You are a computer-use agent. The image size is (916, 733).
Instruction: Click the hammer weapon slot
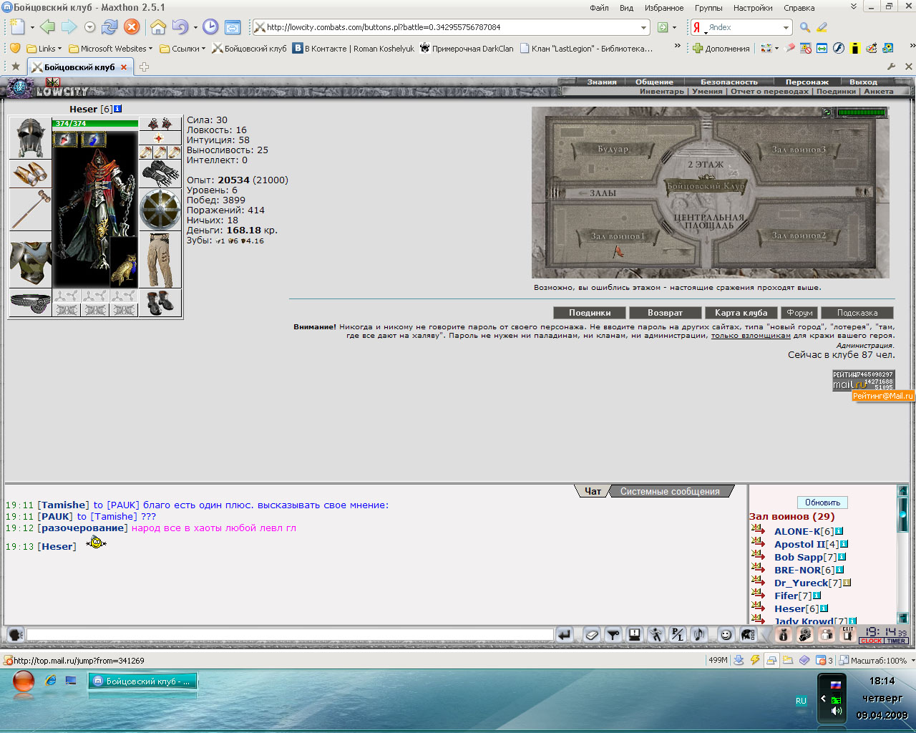pyautogui.click(x=30, y=210)
